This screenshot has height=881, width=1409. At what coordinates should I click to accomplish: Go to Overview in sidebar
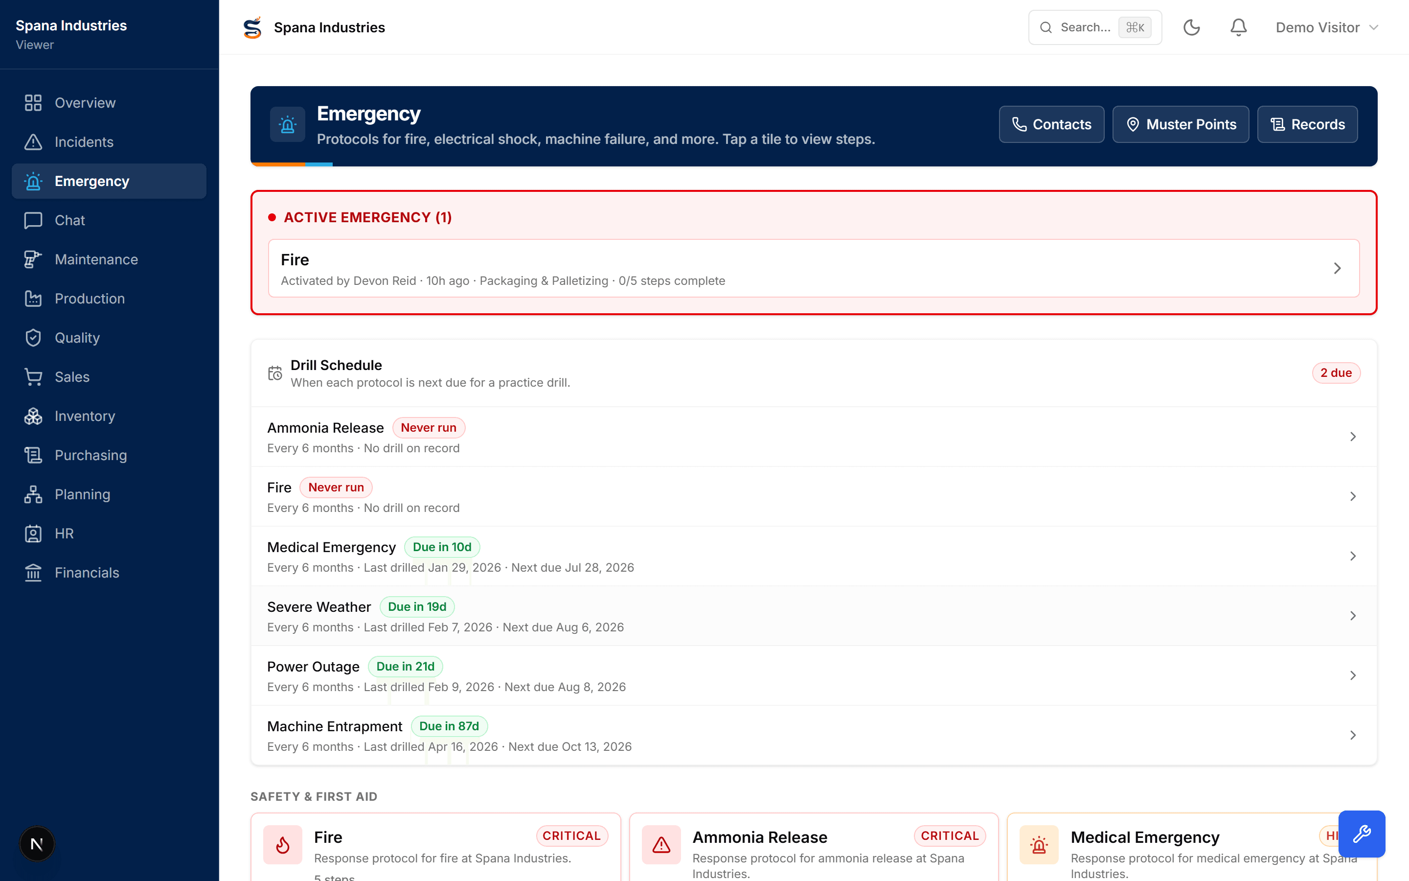pyautogui.click(x=109, y=103)
